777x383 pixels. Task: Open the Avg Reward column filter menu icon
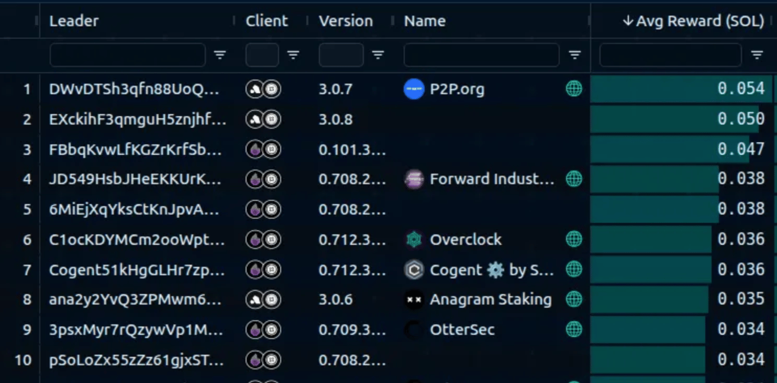757,55
